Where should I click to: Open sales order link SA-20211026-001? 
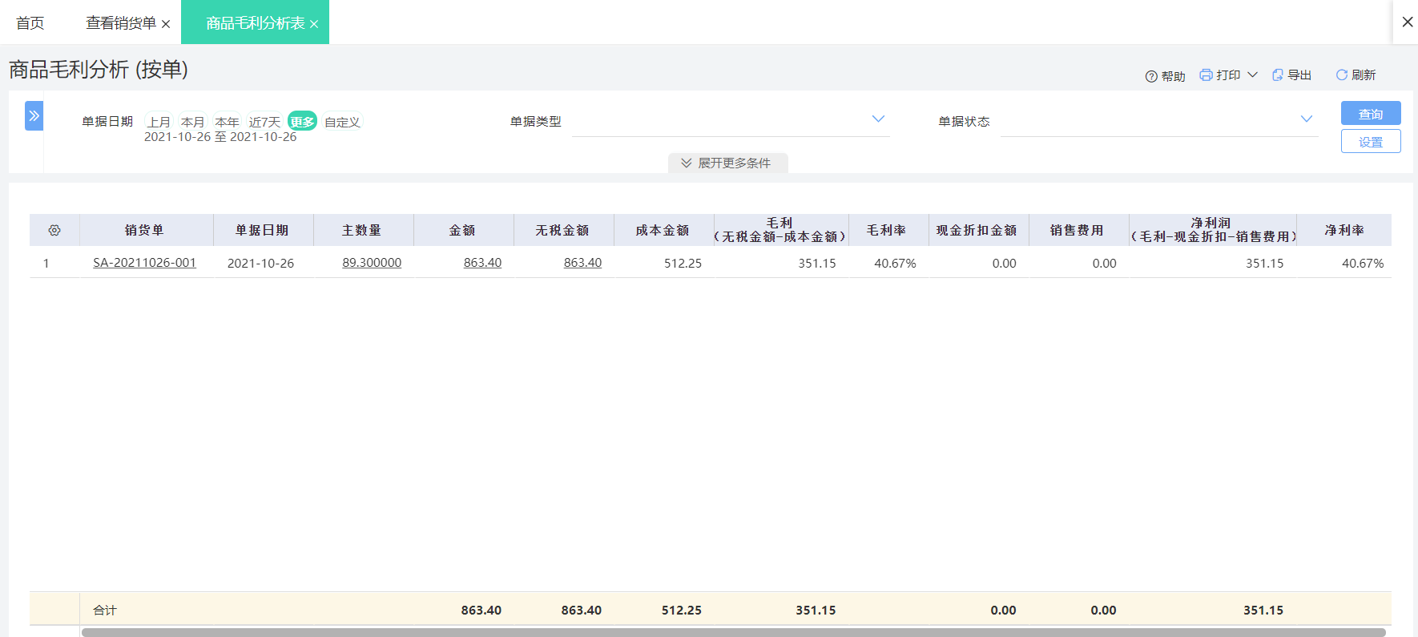[144, 263]
